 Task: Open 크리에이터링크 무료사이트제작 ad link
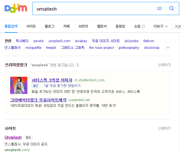38,100
